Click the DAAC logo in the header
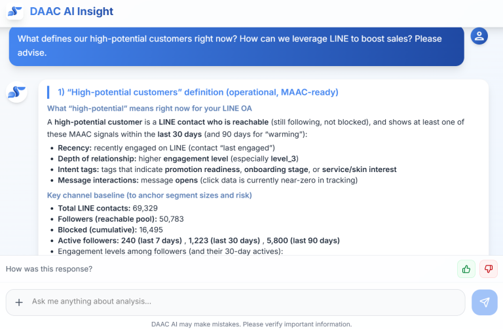 (15, 11)
